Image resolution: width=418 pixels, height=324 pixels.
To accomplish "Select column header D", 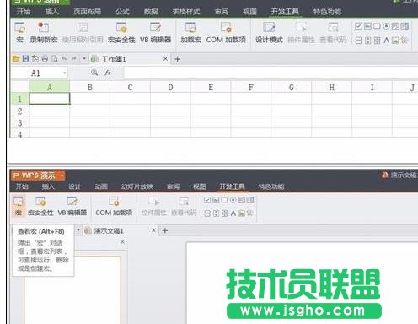I will (170, 87).
